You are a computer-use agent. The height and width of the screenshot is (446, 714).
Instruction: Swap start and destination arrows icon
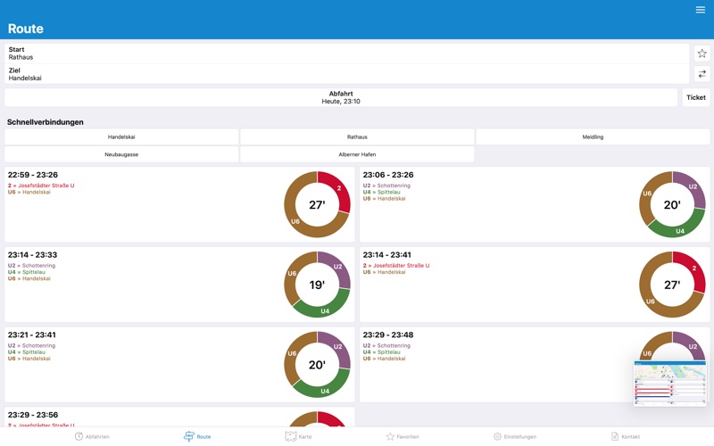[702, 74]
